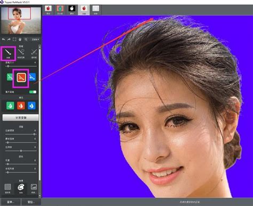Toggle the green magic brush switch
The image size is (253, 206).
[33, 92]
